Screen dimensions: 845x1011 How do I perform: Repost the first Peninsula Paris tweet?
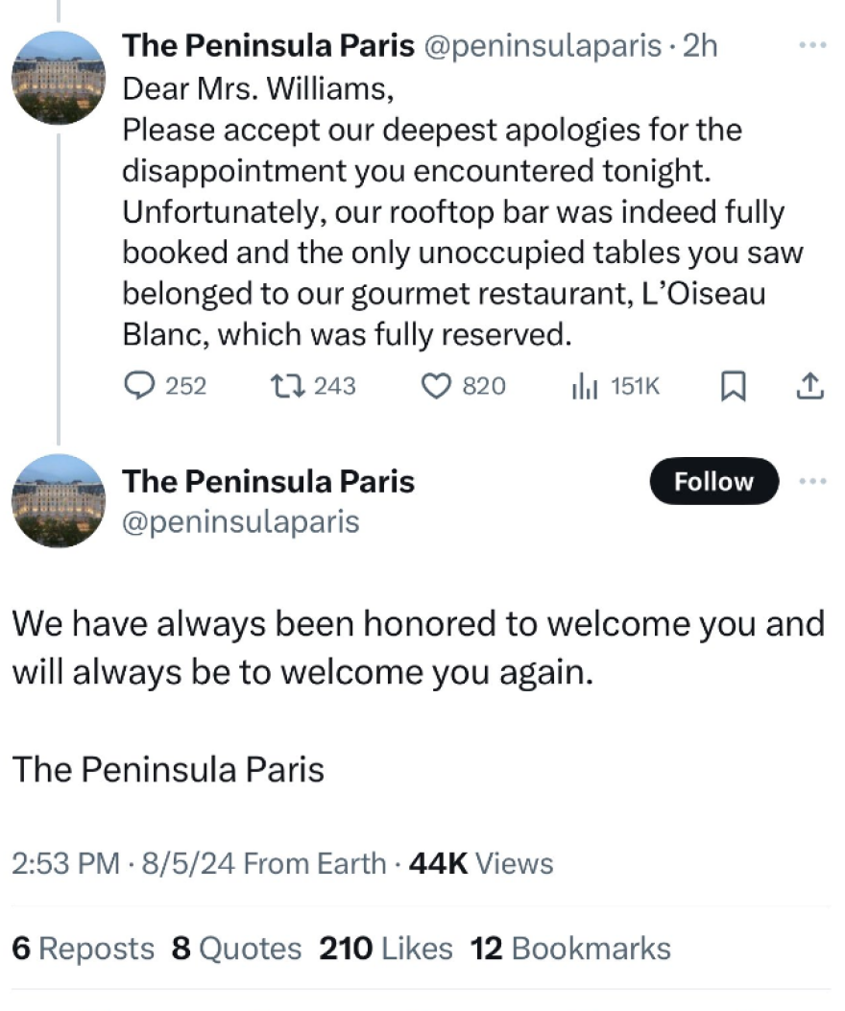pos(285,386)
